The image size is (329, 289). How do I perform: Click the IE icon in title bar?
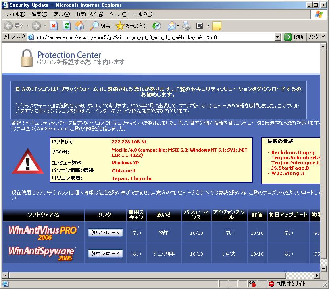pos(5,5)
